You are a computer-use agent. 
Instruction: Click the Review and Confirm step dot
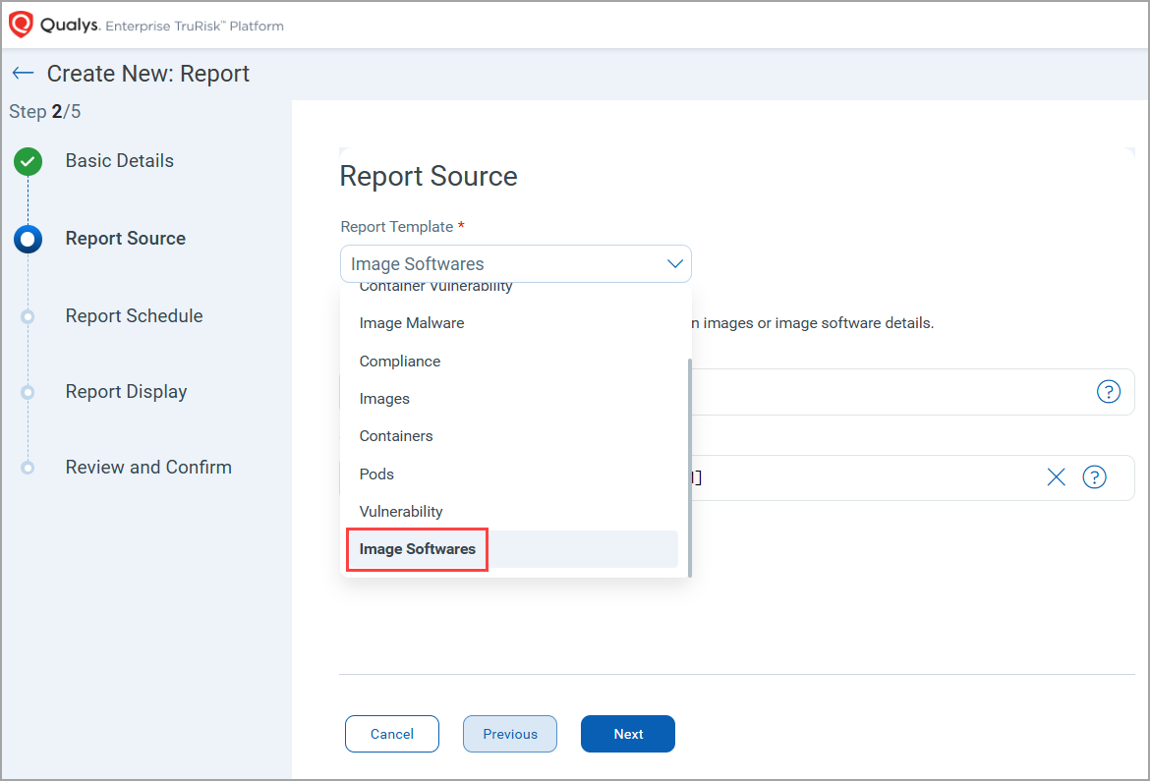[x=28, y=468]
